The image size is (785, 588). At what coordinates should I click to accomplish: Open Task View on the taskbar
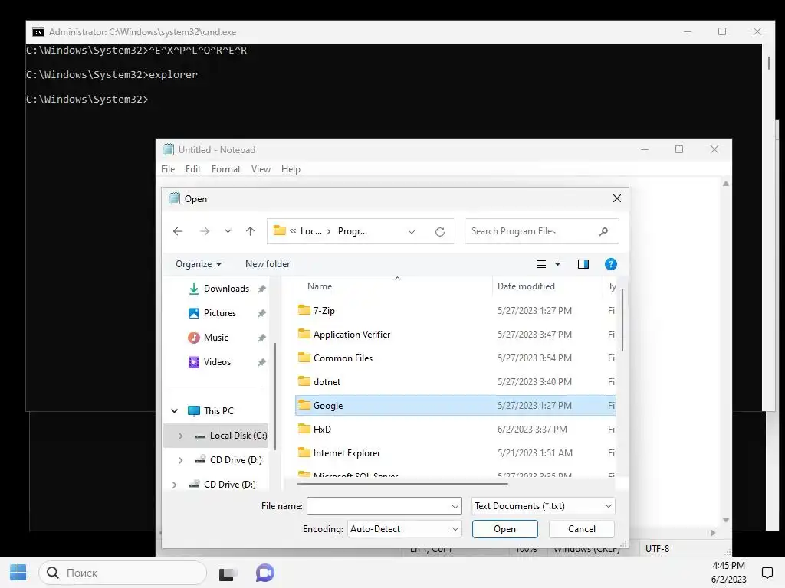(x=227, y=573)
